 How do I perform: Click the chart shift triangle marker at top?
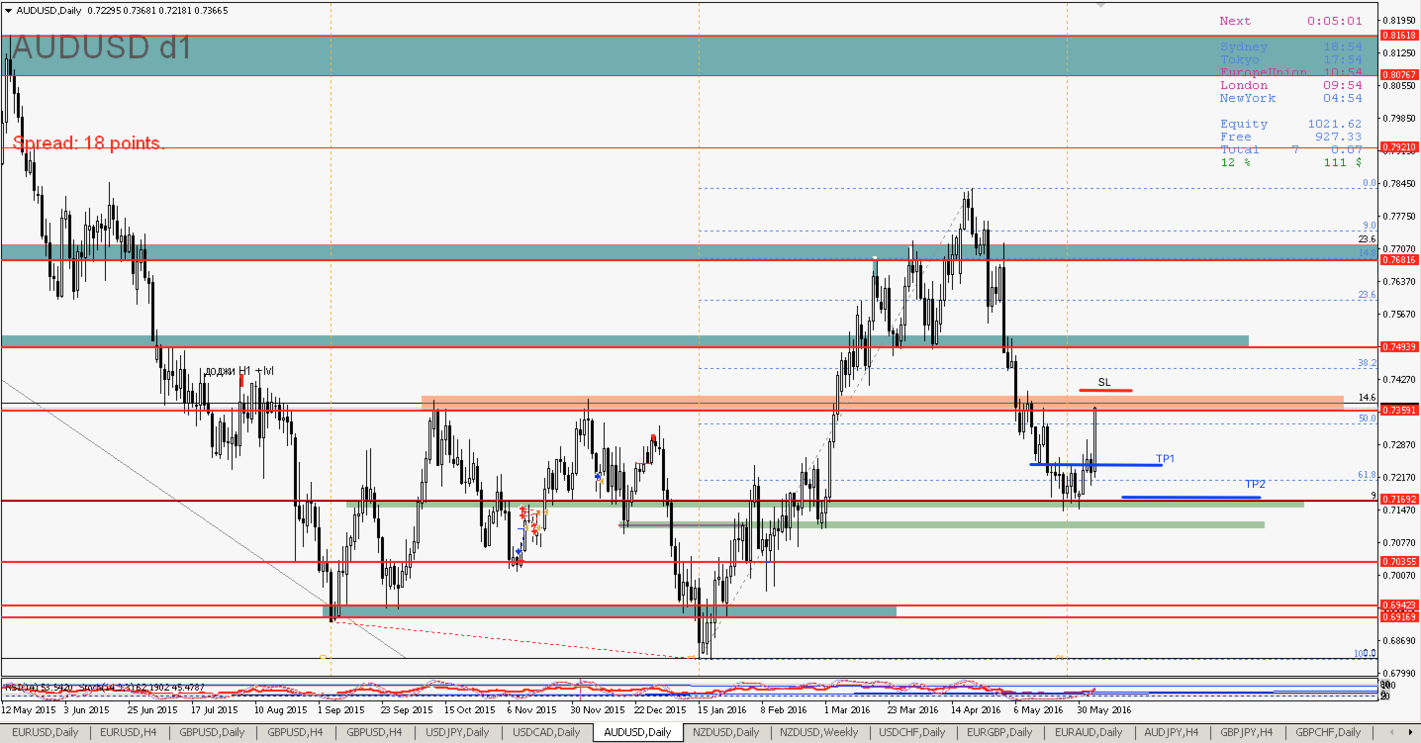(1099, 4)
